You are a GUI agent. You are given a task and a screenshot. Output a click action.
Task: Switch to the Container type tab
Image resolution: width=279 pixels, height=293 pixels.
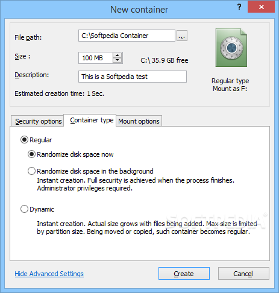pos(90,120)
